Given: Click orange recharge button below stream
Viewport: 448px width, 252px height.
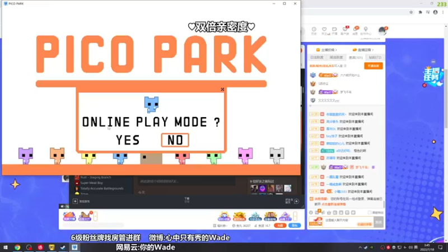Looking at the screenshot, I should [x=280, y=226].
